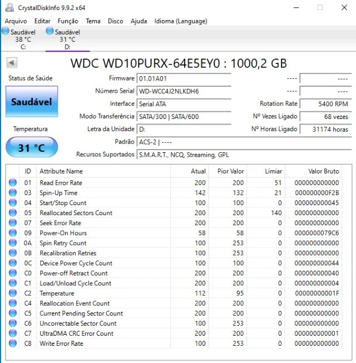This screenshot has width=356, height=363.
Task: Click the blue health orb for disk C:
Action: pyautogui.click(x=6, y=31)
